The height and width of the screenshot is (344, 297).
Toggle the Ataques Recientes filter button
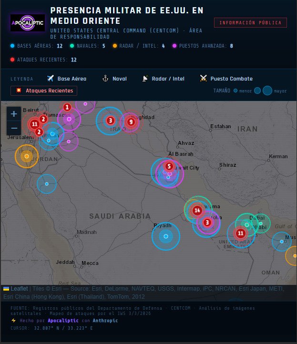(44, 91)
